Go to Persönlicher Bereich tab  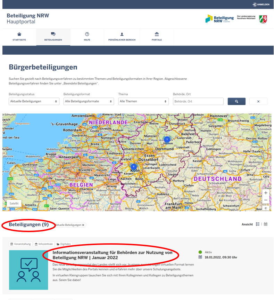(x=122, y=37)
